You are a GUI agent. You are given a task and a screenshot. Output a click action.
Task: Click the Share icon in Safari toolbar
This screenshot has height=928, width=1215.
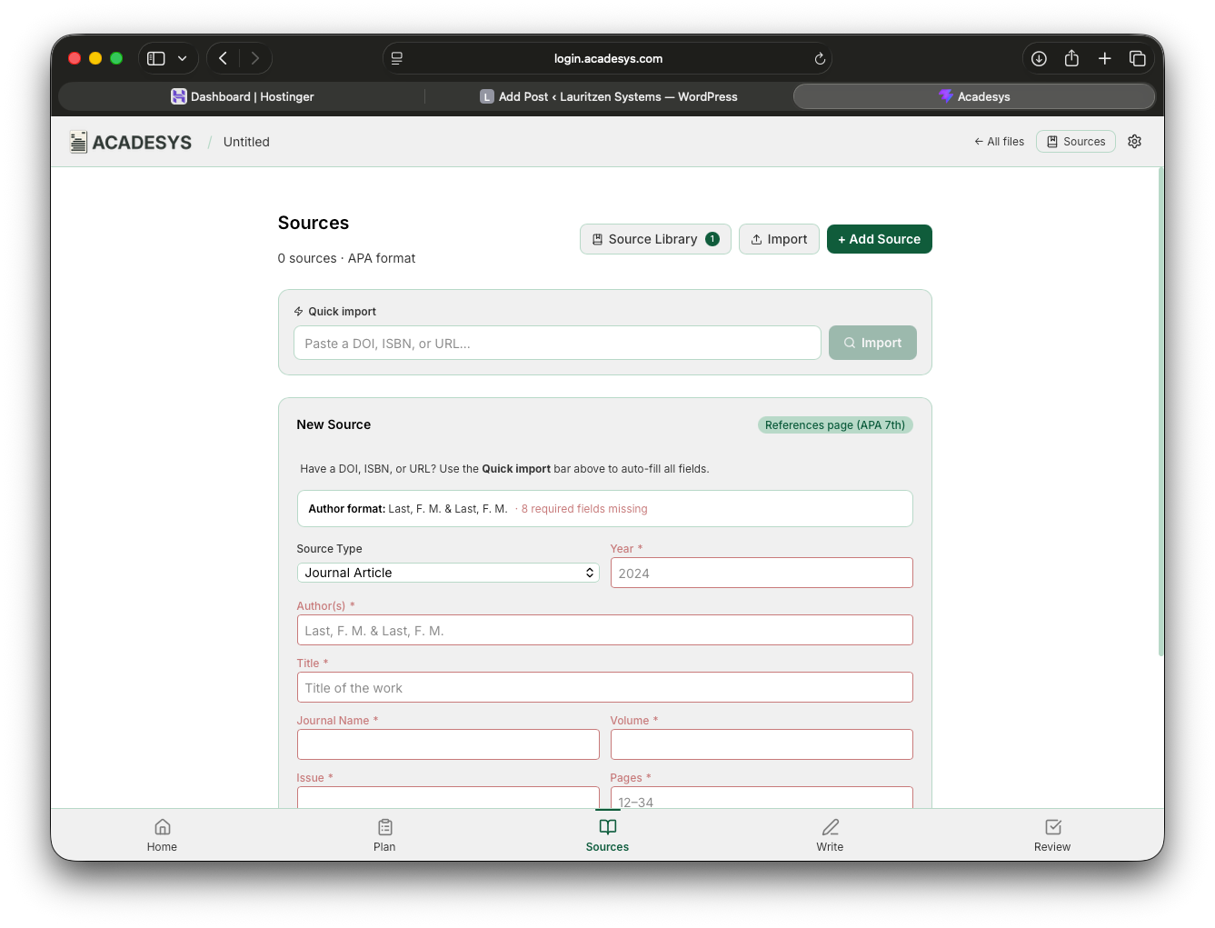point(1071,58)
